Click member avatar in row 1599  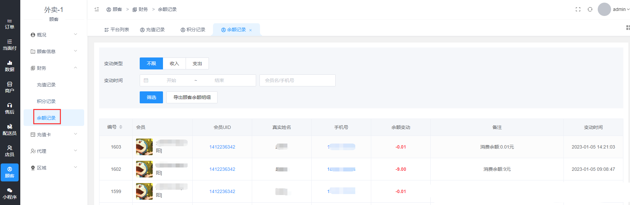coord(144,191)
